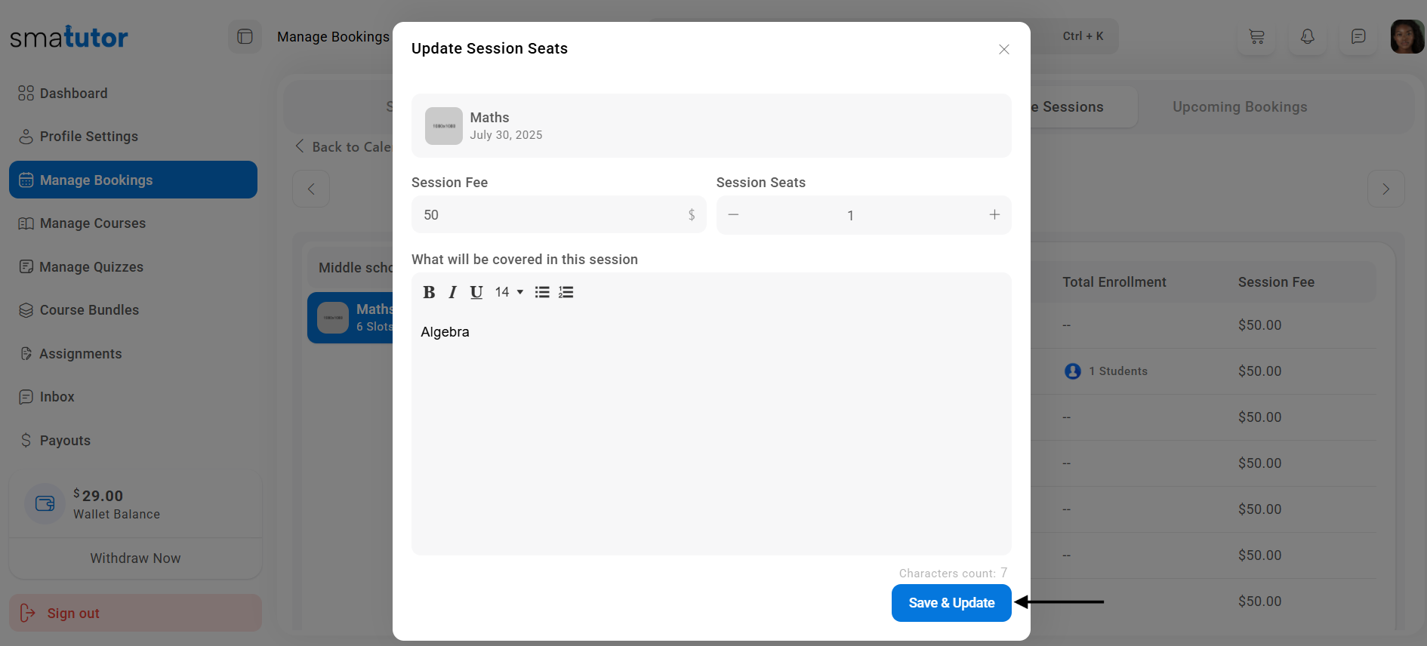Collapse the sidebar panel toggle
The height and width of the screenshot is (646, 1427).
pos(245,36)
